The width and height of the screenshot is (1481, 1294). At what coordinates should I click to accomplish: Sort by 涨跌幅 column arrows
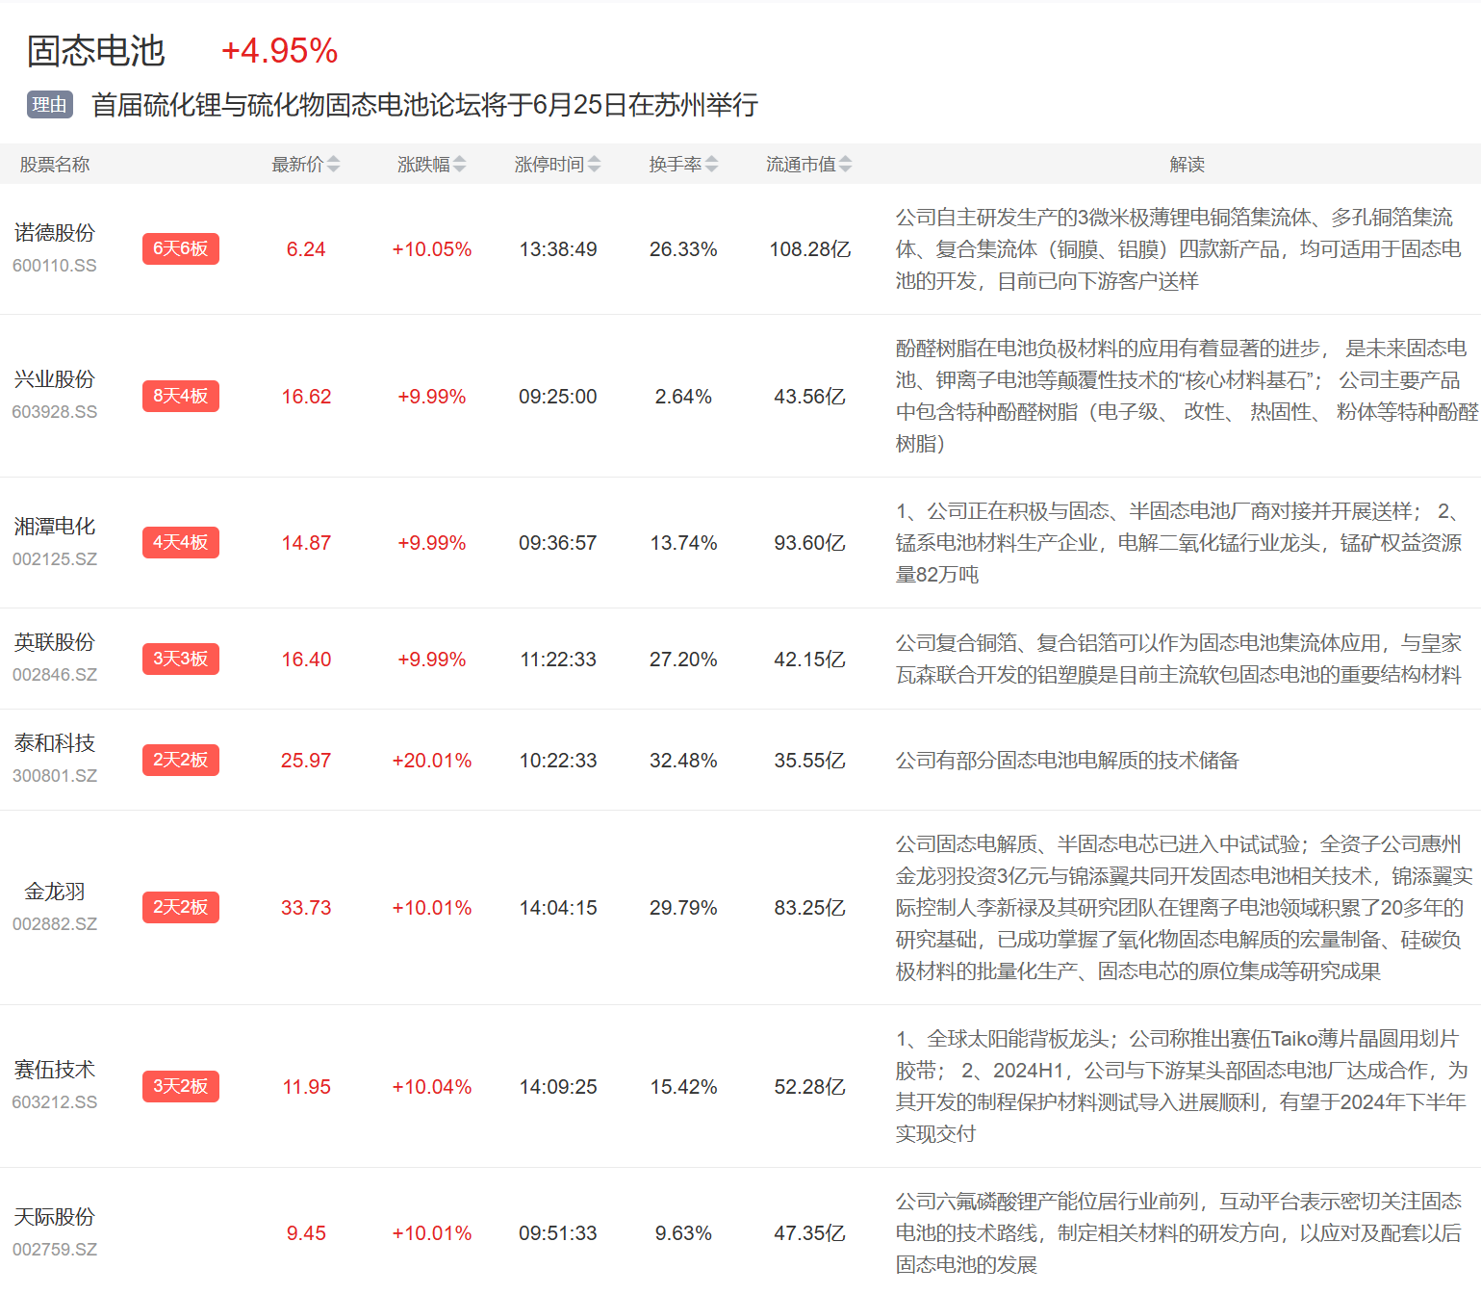pyautogui.click(x=459, y=165)
